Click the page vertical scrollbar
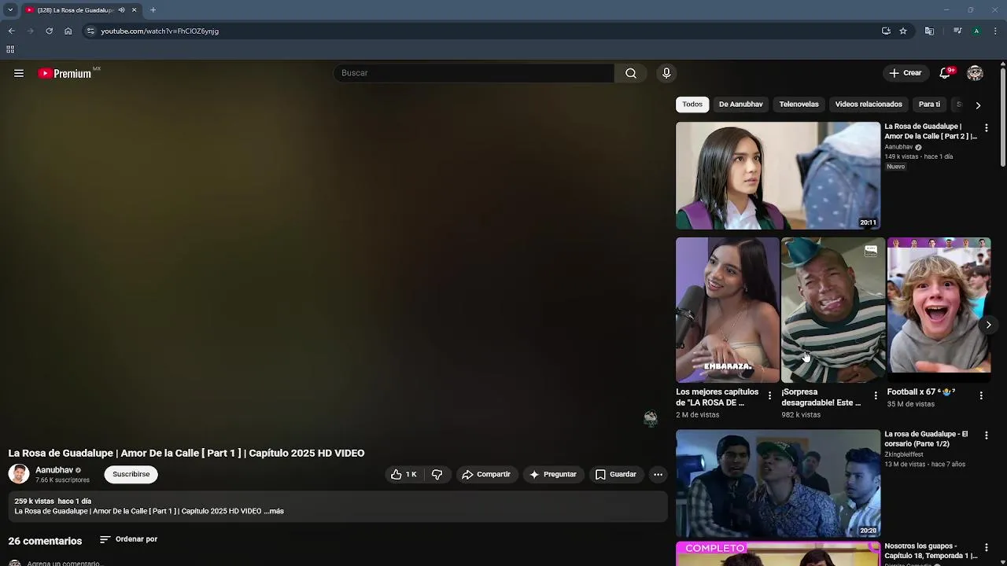 coord(1003,118)
